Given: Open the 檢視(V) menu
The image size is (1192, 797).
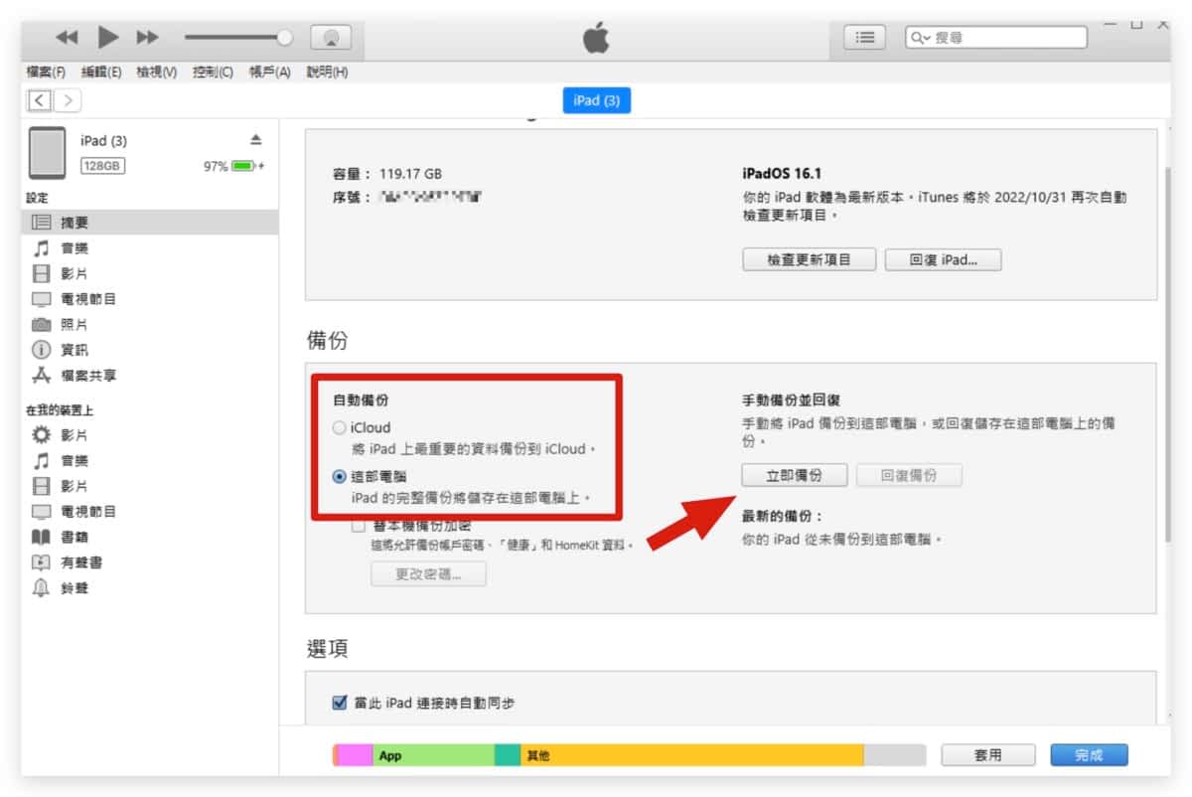Looking at the screenshot, I should [x=157, y=73].
